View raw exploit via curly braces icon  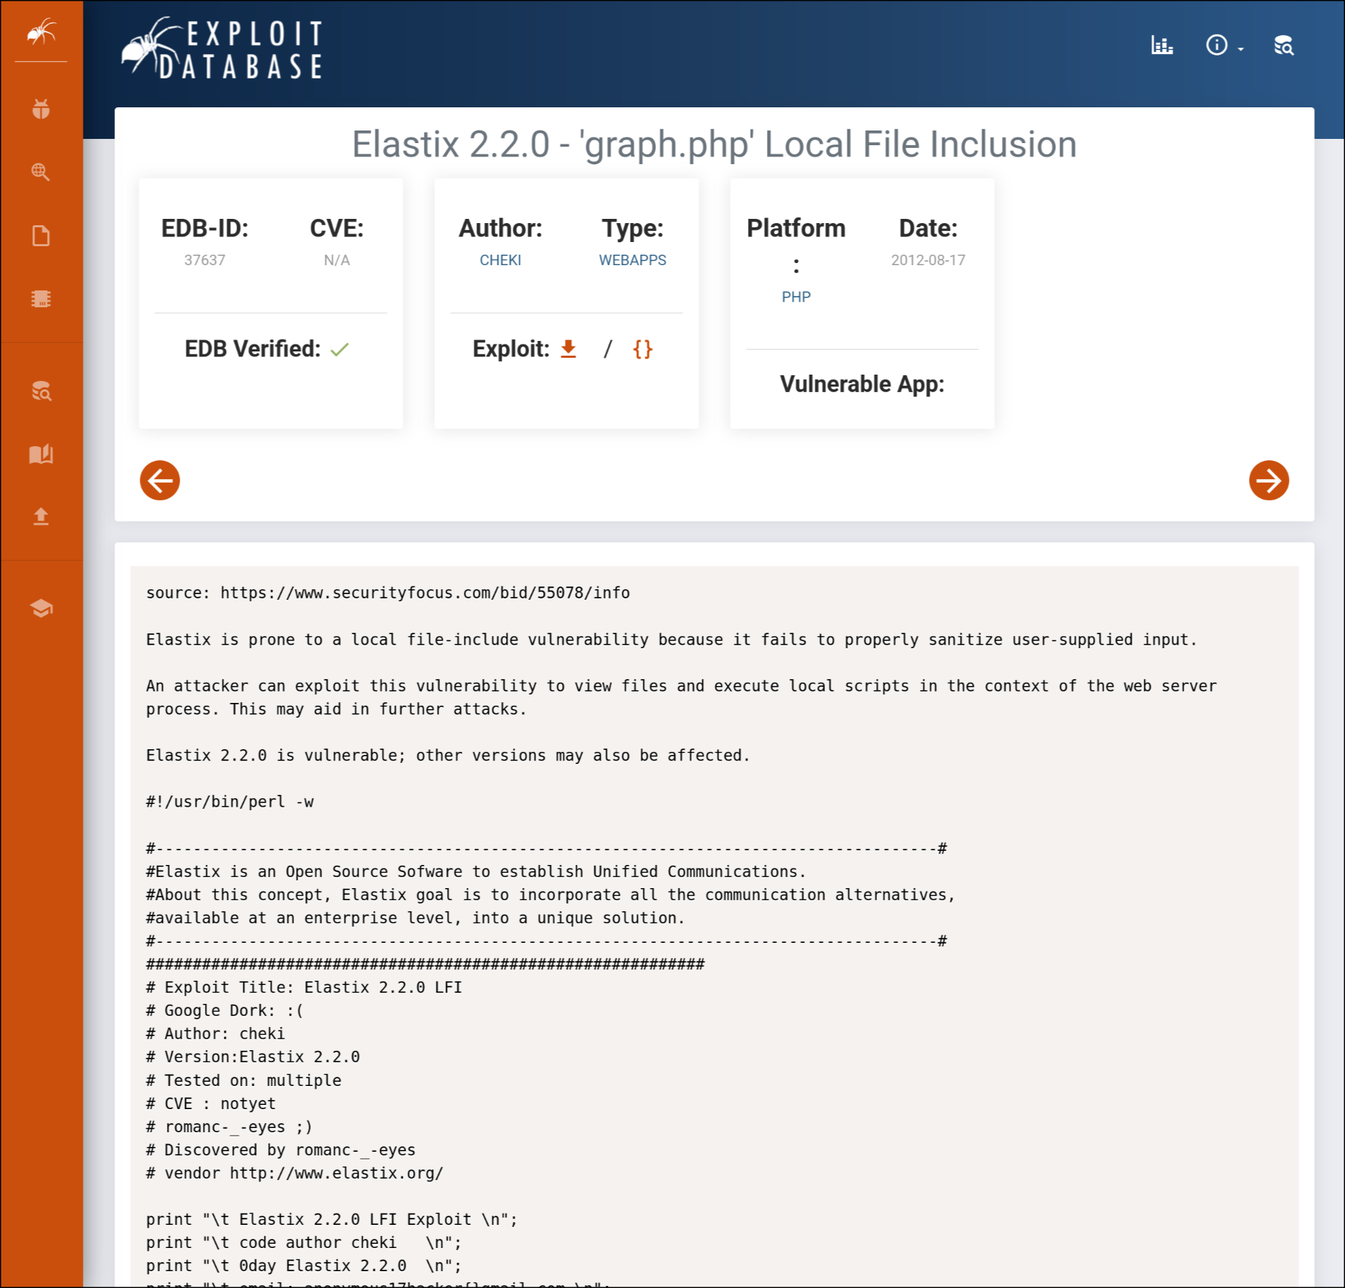(643, 349)
